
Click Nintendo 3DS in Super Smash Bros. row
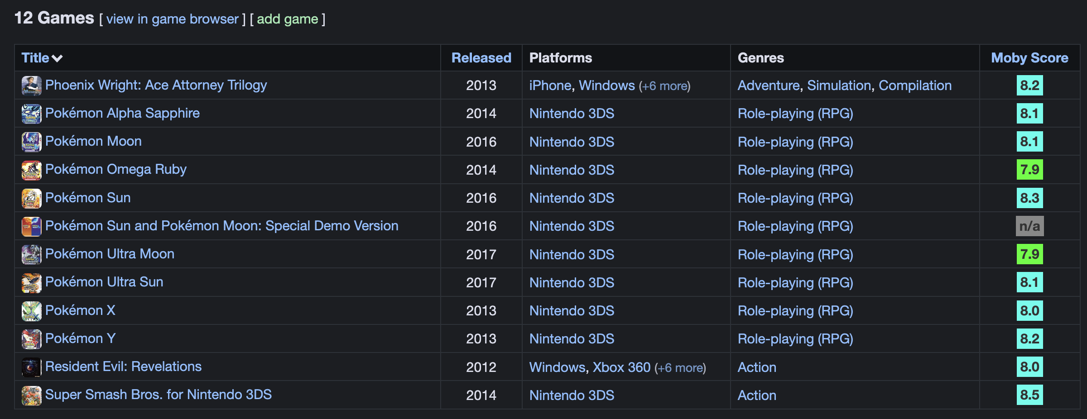[572, 395]
